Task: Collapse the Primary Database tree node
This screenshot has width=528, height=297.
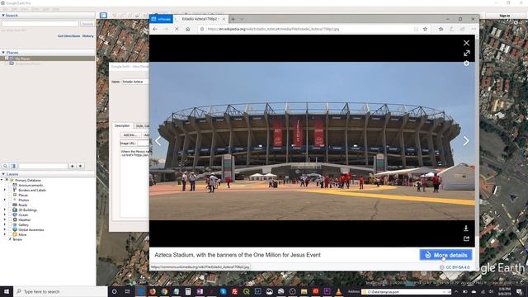Action: point(2,180)
